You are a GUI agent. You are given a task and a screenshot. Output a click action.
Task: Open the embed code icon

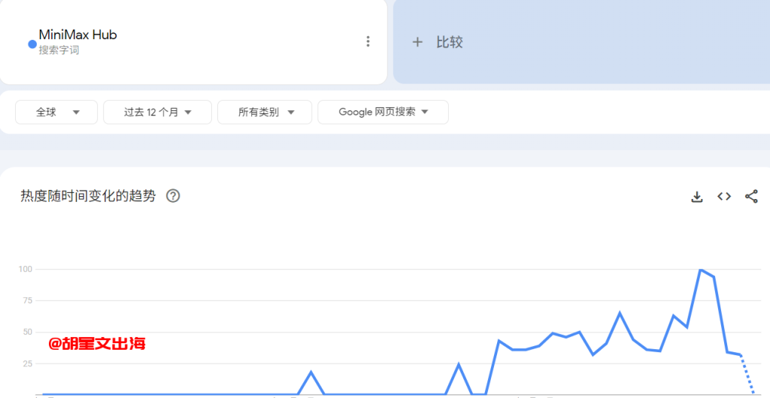[724, 197]
